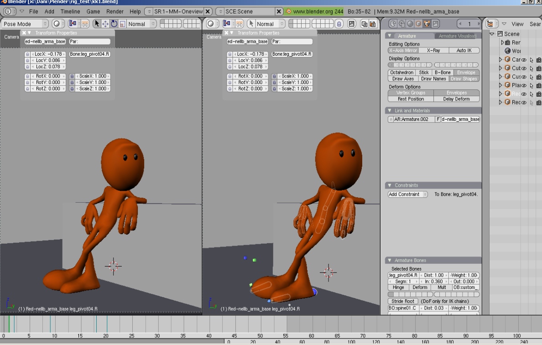This screenshot has width=542, height=345.
Task: Toggle Draw Axes display option
Action: click(x=403, y=79)
